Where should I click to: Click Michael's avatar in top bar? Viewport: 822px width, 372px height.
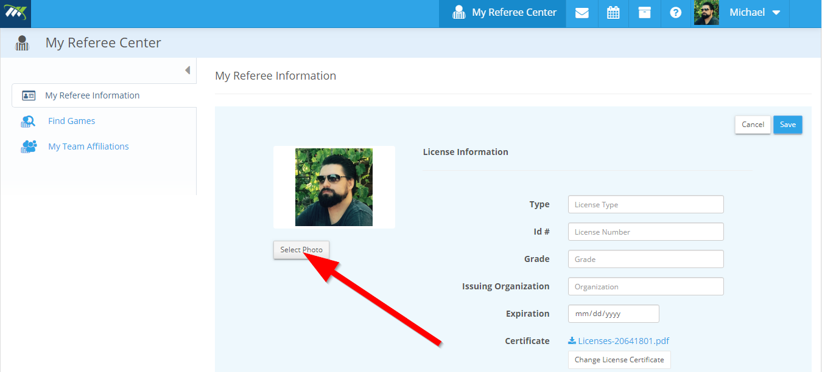(706, 13)
